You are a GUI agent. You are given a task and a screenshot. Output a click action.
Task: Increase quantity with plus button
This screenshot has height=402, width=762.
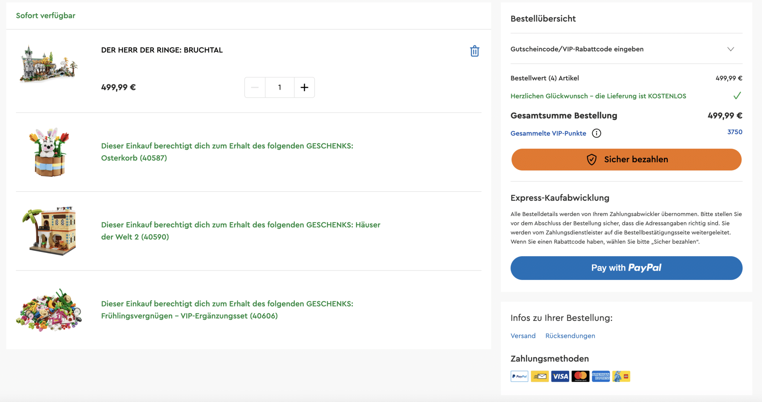pyautogui.click(x=304, y=87)
